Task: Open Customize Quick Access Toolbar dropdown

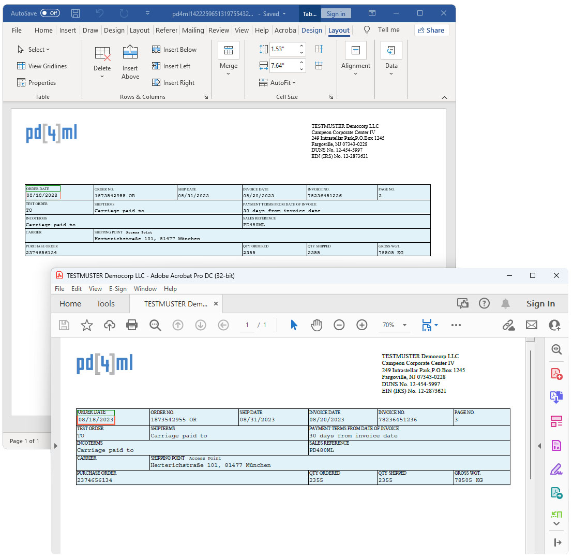Action: click(147, 13)
